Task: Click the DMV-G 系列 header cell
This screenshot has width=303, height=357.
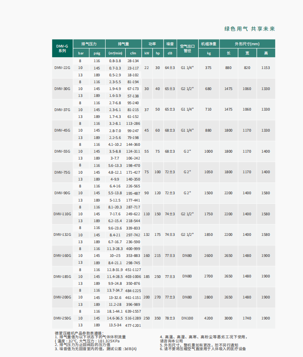Action: pyautogui.click(x=62, y=48)
